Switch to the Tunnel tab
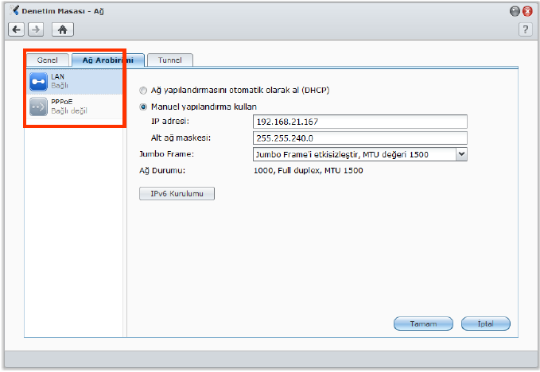The width and height of the screenshot is (540, 372). [x=170, y=60]
